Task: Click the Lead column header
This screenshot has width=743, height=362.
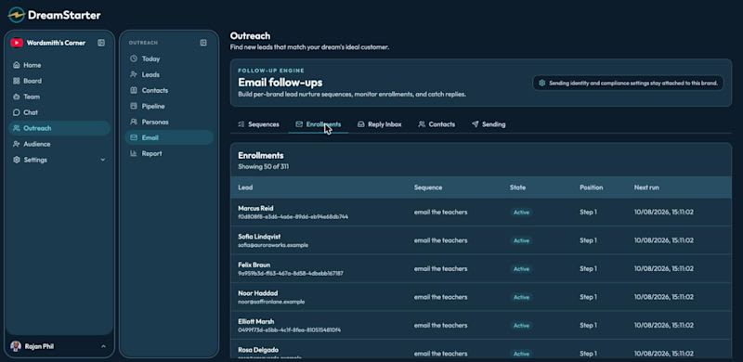Action: point(245,187)
